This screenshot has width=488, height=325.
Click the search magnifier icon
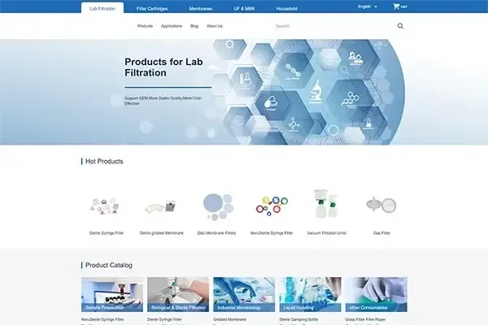[400, 26]
